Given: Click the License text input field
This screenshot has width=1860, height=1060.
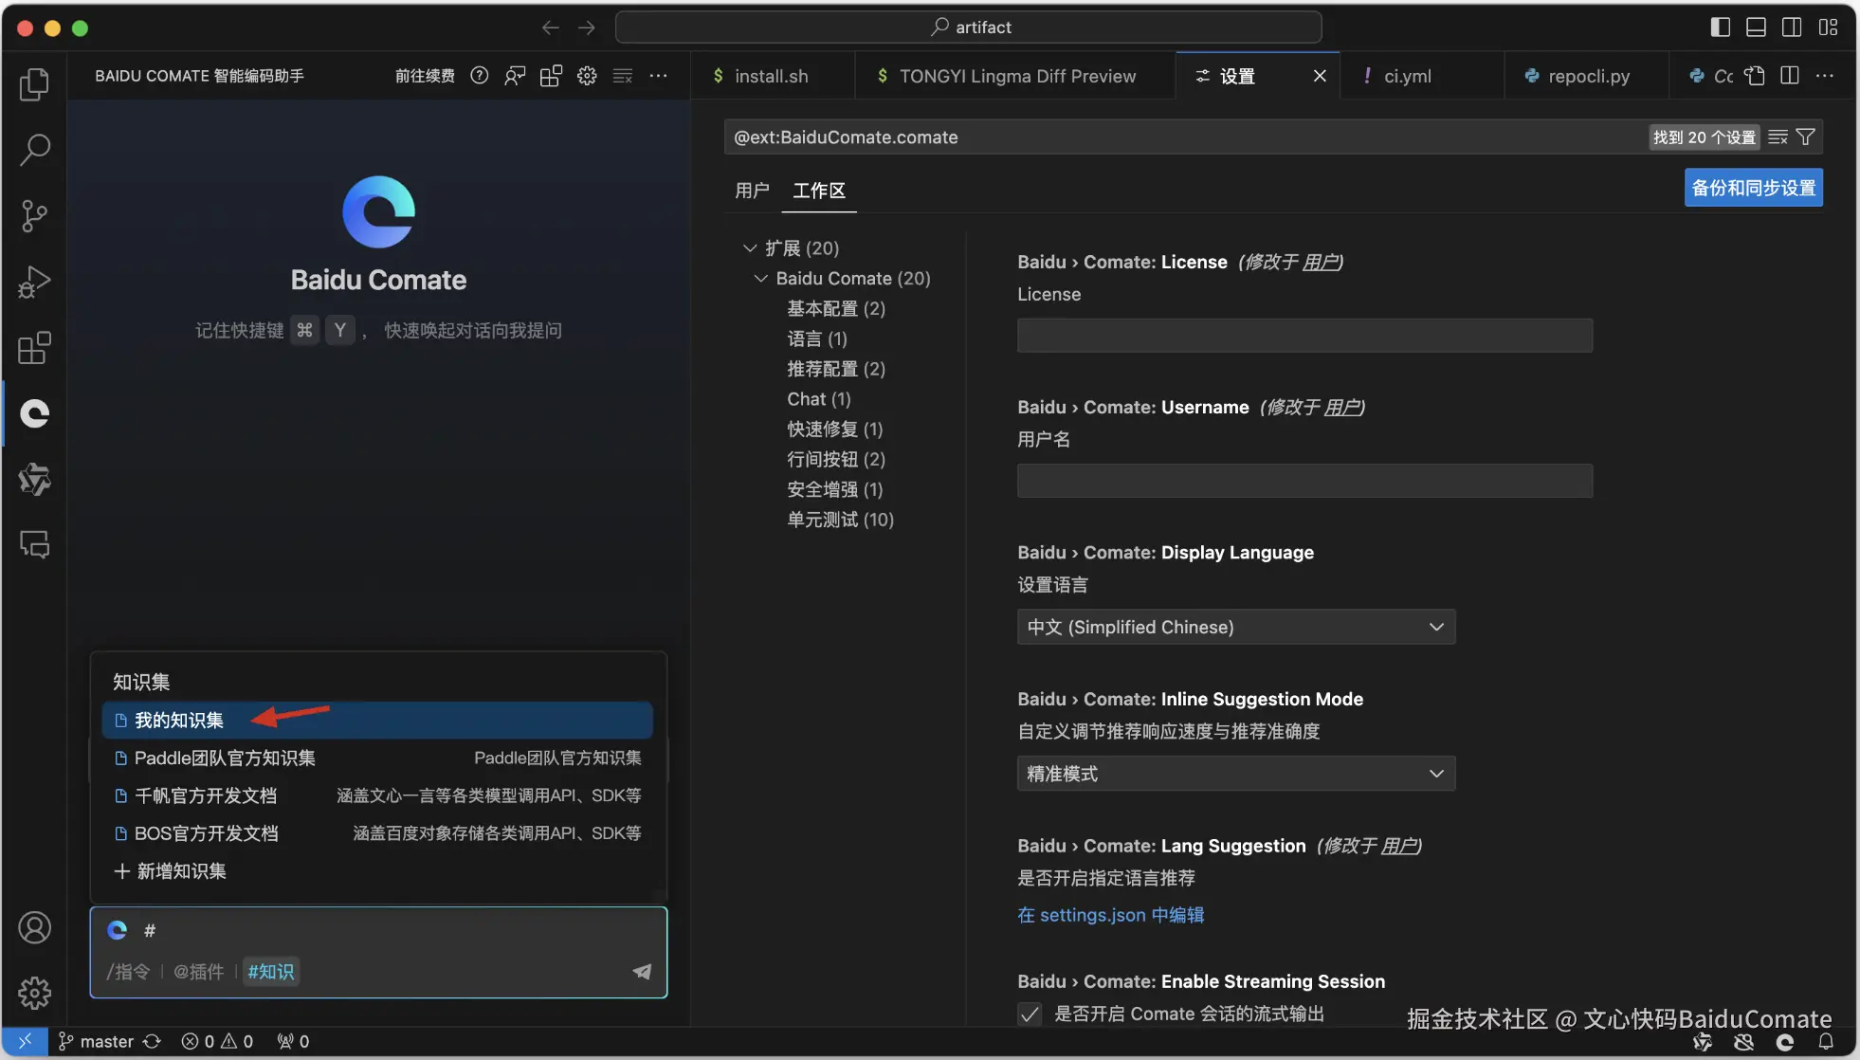Looking at the screenshot, I should point(1304,336).
